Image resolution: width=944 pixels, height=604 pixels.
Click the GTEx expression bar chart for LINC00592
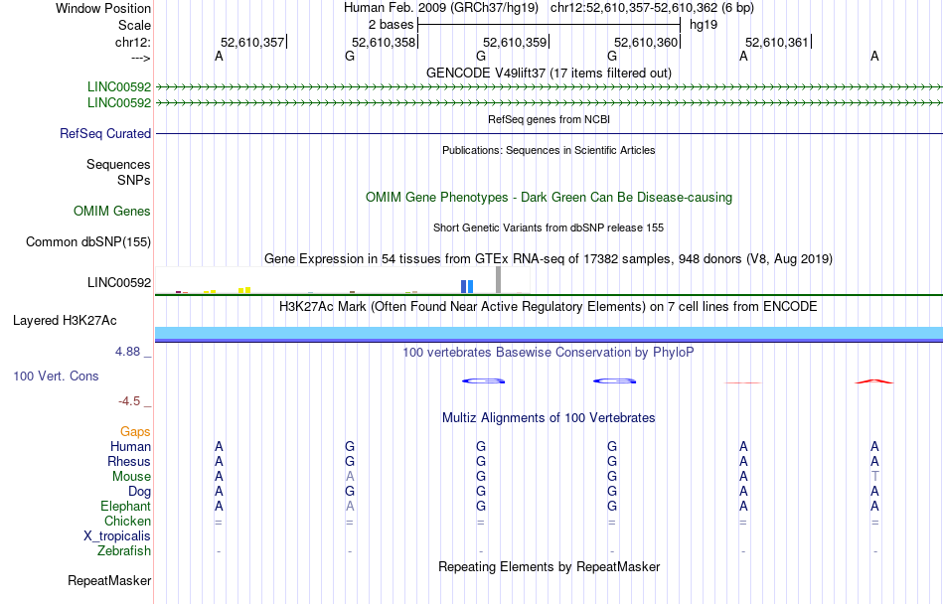(x=343, y=280)
